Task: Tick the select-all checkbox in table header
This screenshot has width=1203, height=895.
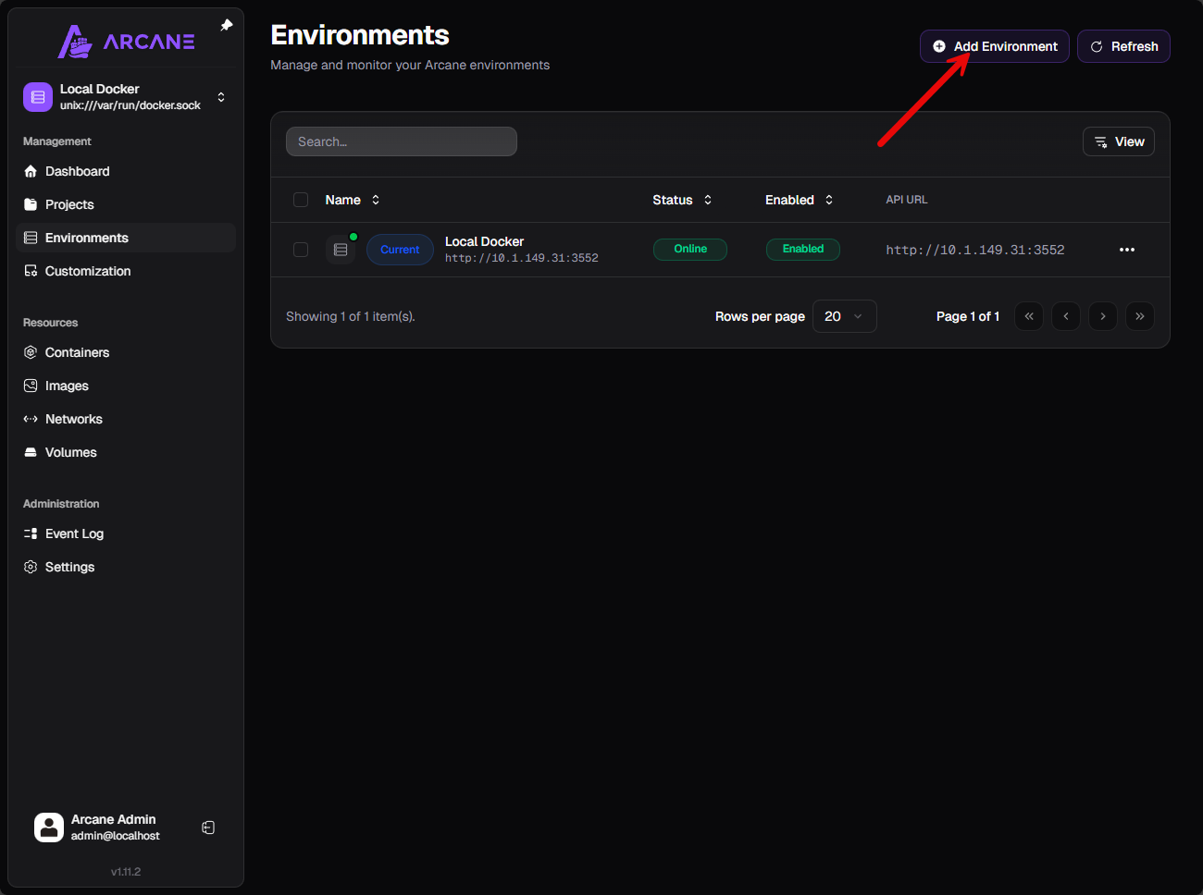Action: point(301,200)
